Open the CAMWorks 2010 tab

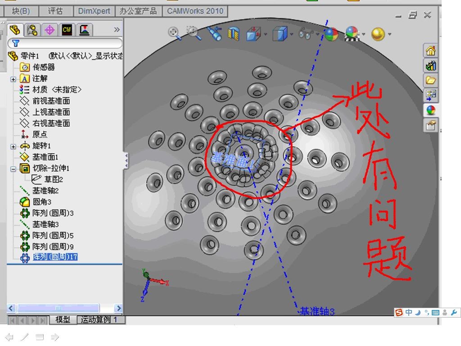tap(195, 11)
